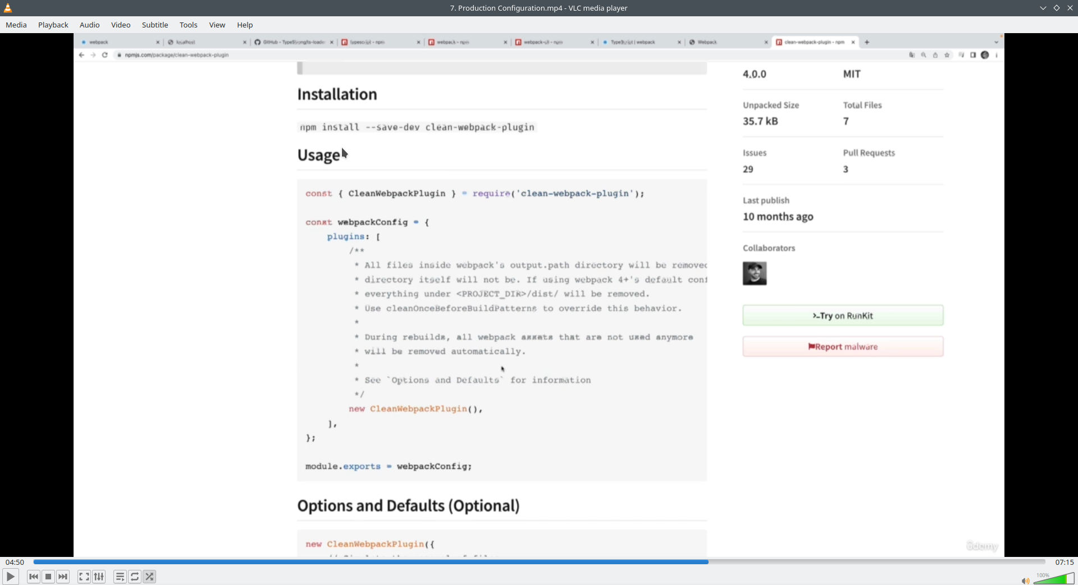The image size is (1078, 585).
Task: Click the browser reload icon
Action: [105, 55]
